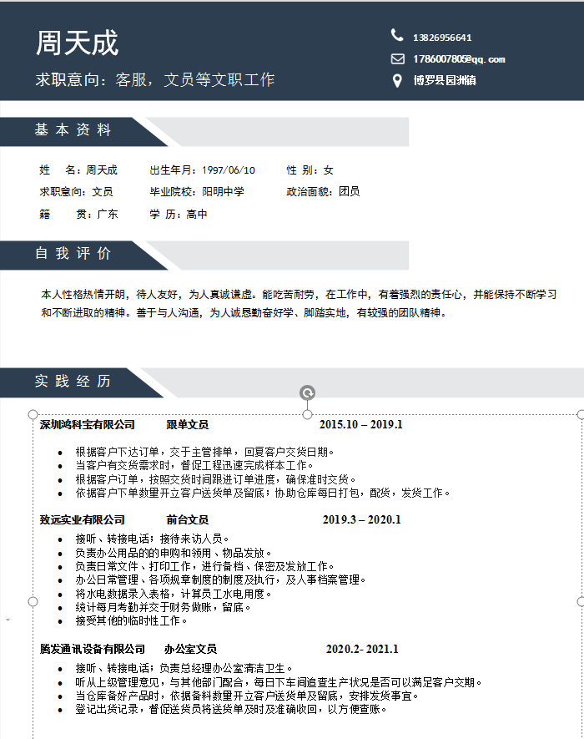Click the phone icon in the header
Image resolution: width=584 pixels, height=739 pixels.
click(x=397, y=35)
